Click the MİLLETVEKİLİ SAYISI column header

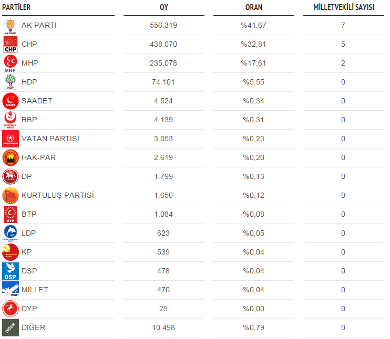click(344, 7)
